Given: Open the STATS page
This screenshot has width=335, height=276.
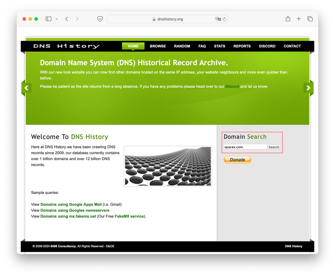Looking at the screenshot, I should [219, 46].
